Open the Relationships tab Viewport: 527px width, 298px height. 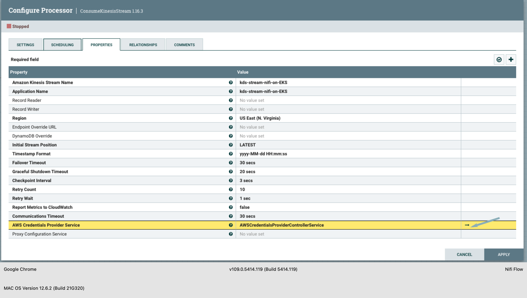tap(143, 45)
